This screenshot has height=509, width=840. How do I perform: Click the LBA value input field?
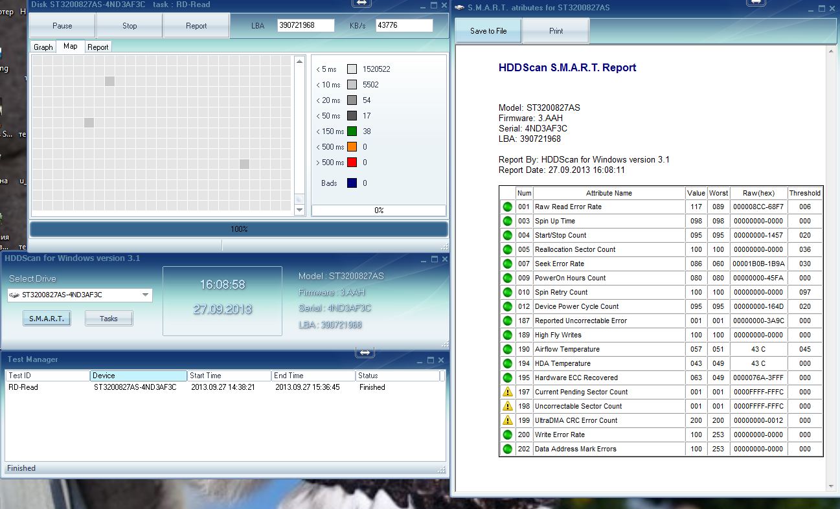pos(306,25)
